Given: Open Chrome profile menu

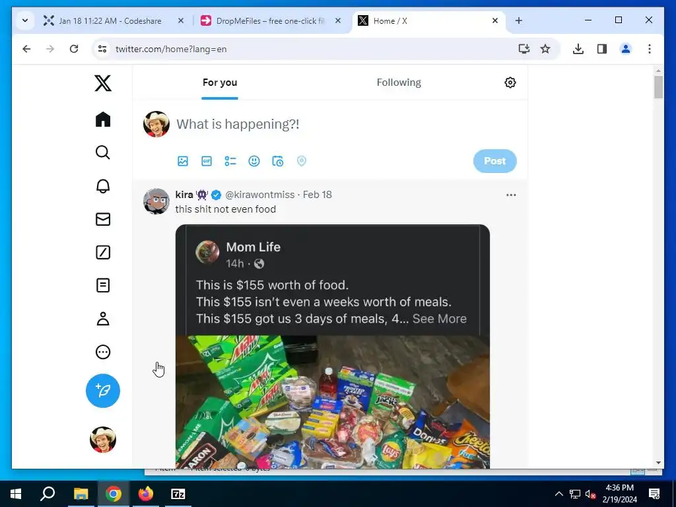Looking at the screenshot, I should (626, 49).
